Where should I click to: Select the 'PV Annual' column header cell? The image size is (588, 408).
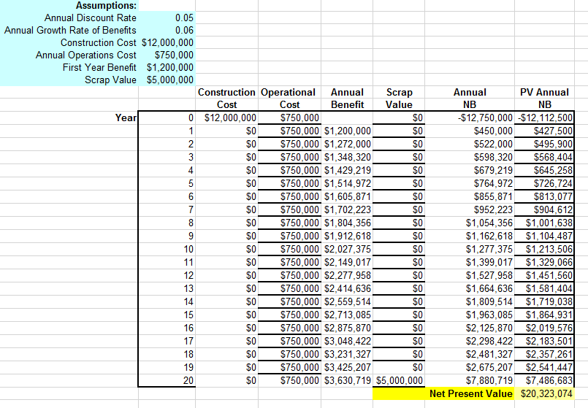[x=544, y=92]
